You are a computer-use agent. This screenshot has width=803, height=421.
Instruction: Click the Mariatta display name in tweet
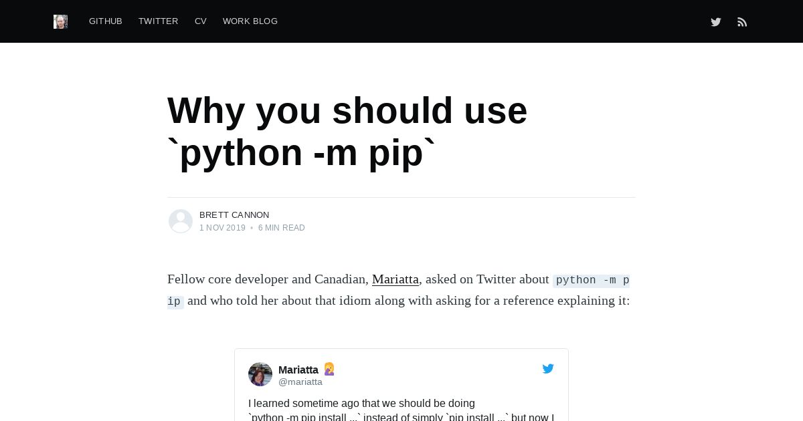coord(298,370)
